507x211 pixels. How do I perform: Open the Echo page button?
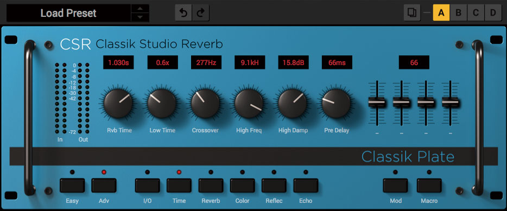coord(306,186)
